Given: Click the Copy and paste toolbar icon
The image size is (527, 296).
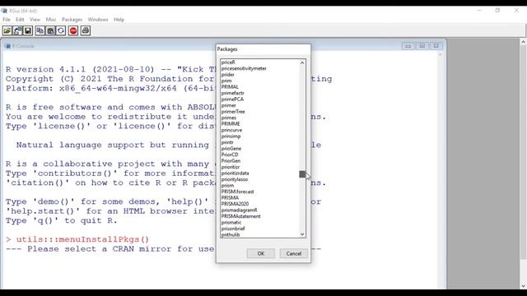Looking at the screenshot, I should (x=61, y=31).
